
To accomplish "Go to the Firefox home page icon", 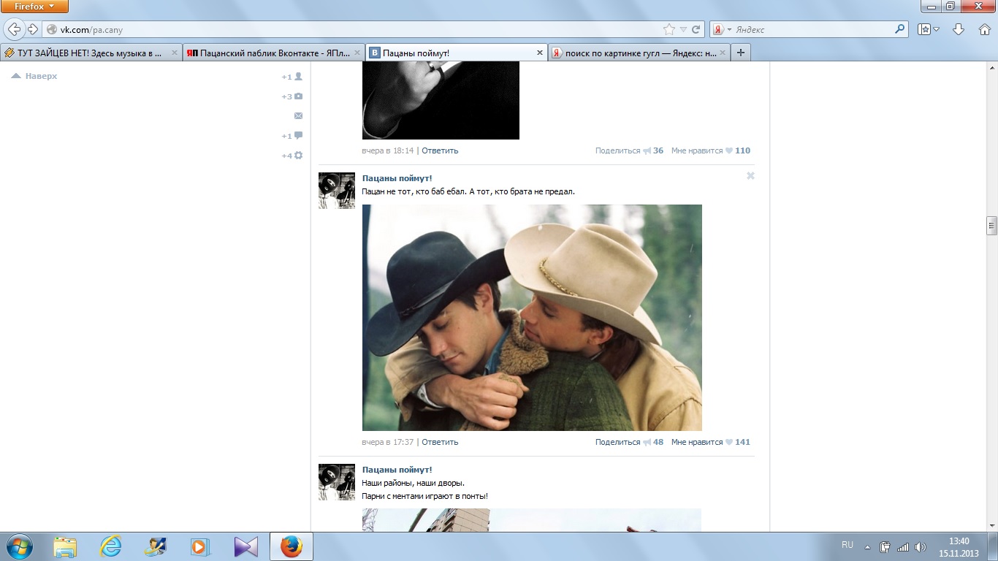I will click(x=984, y=30).
